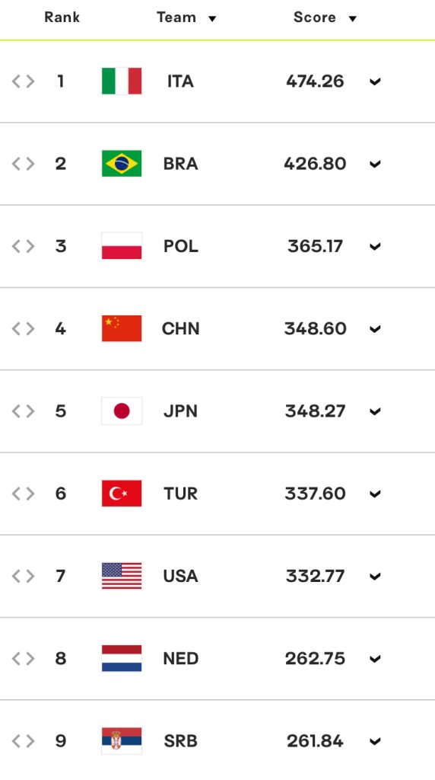Open the TUR team name link

[x=181, y=494]
